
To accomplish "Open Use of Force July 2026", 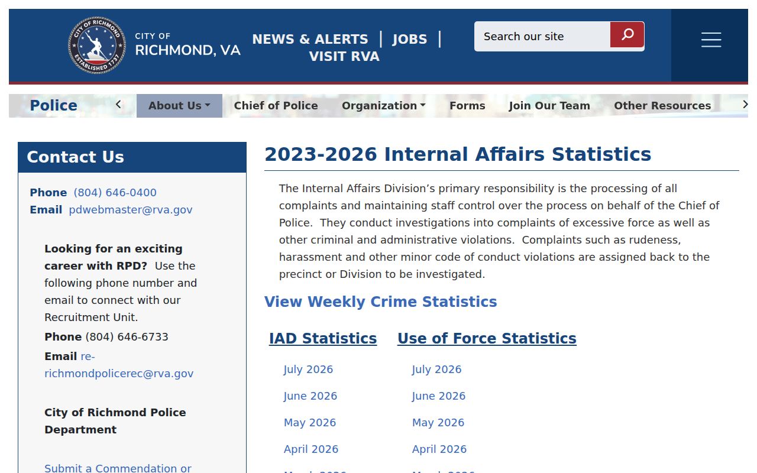I will pos(436,370).
